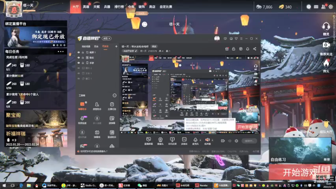Show the hidden 文本 1 source
The height and width of the screenshot is (189, 336).
79,73
